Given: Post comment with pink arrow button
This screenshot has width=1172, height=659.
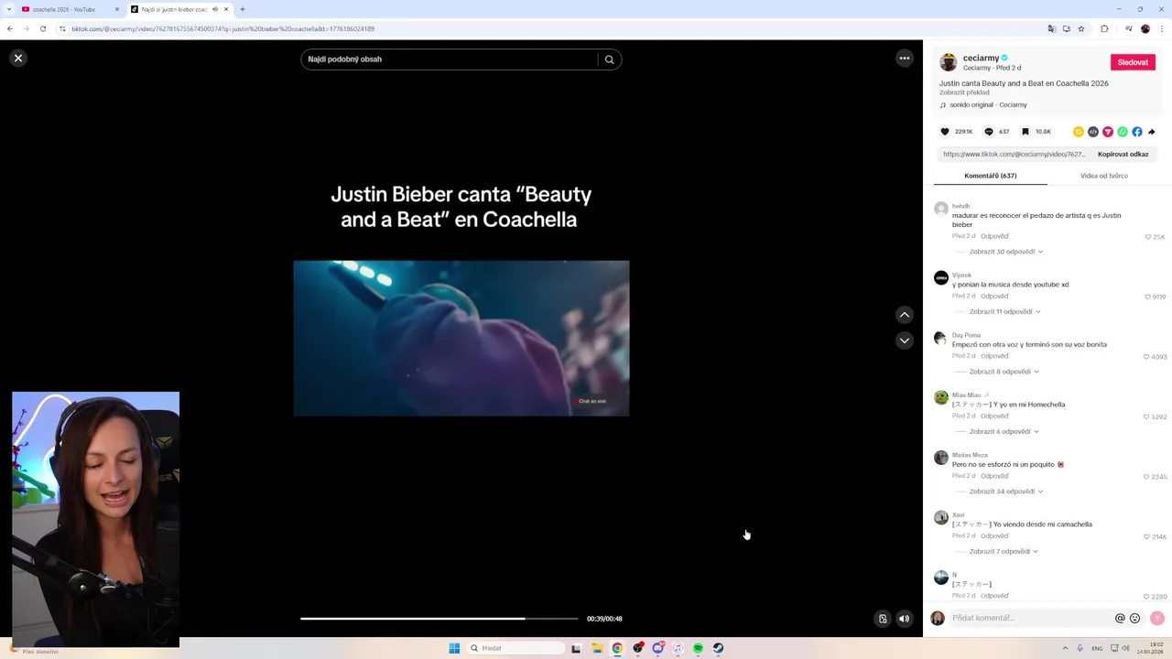Looking at the screenshot, I should coord(1157,619).
